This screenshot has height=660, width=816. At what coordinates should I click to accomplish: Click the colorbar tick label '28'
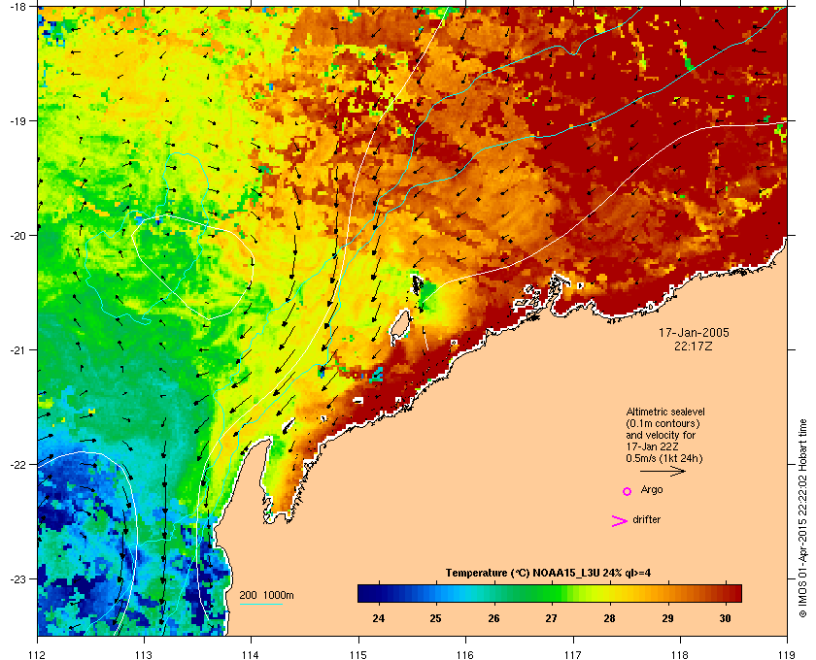coord(609,618)
